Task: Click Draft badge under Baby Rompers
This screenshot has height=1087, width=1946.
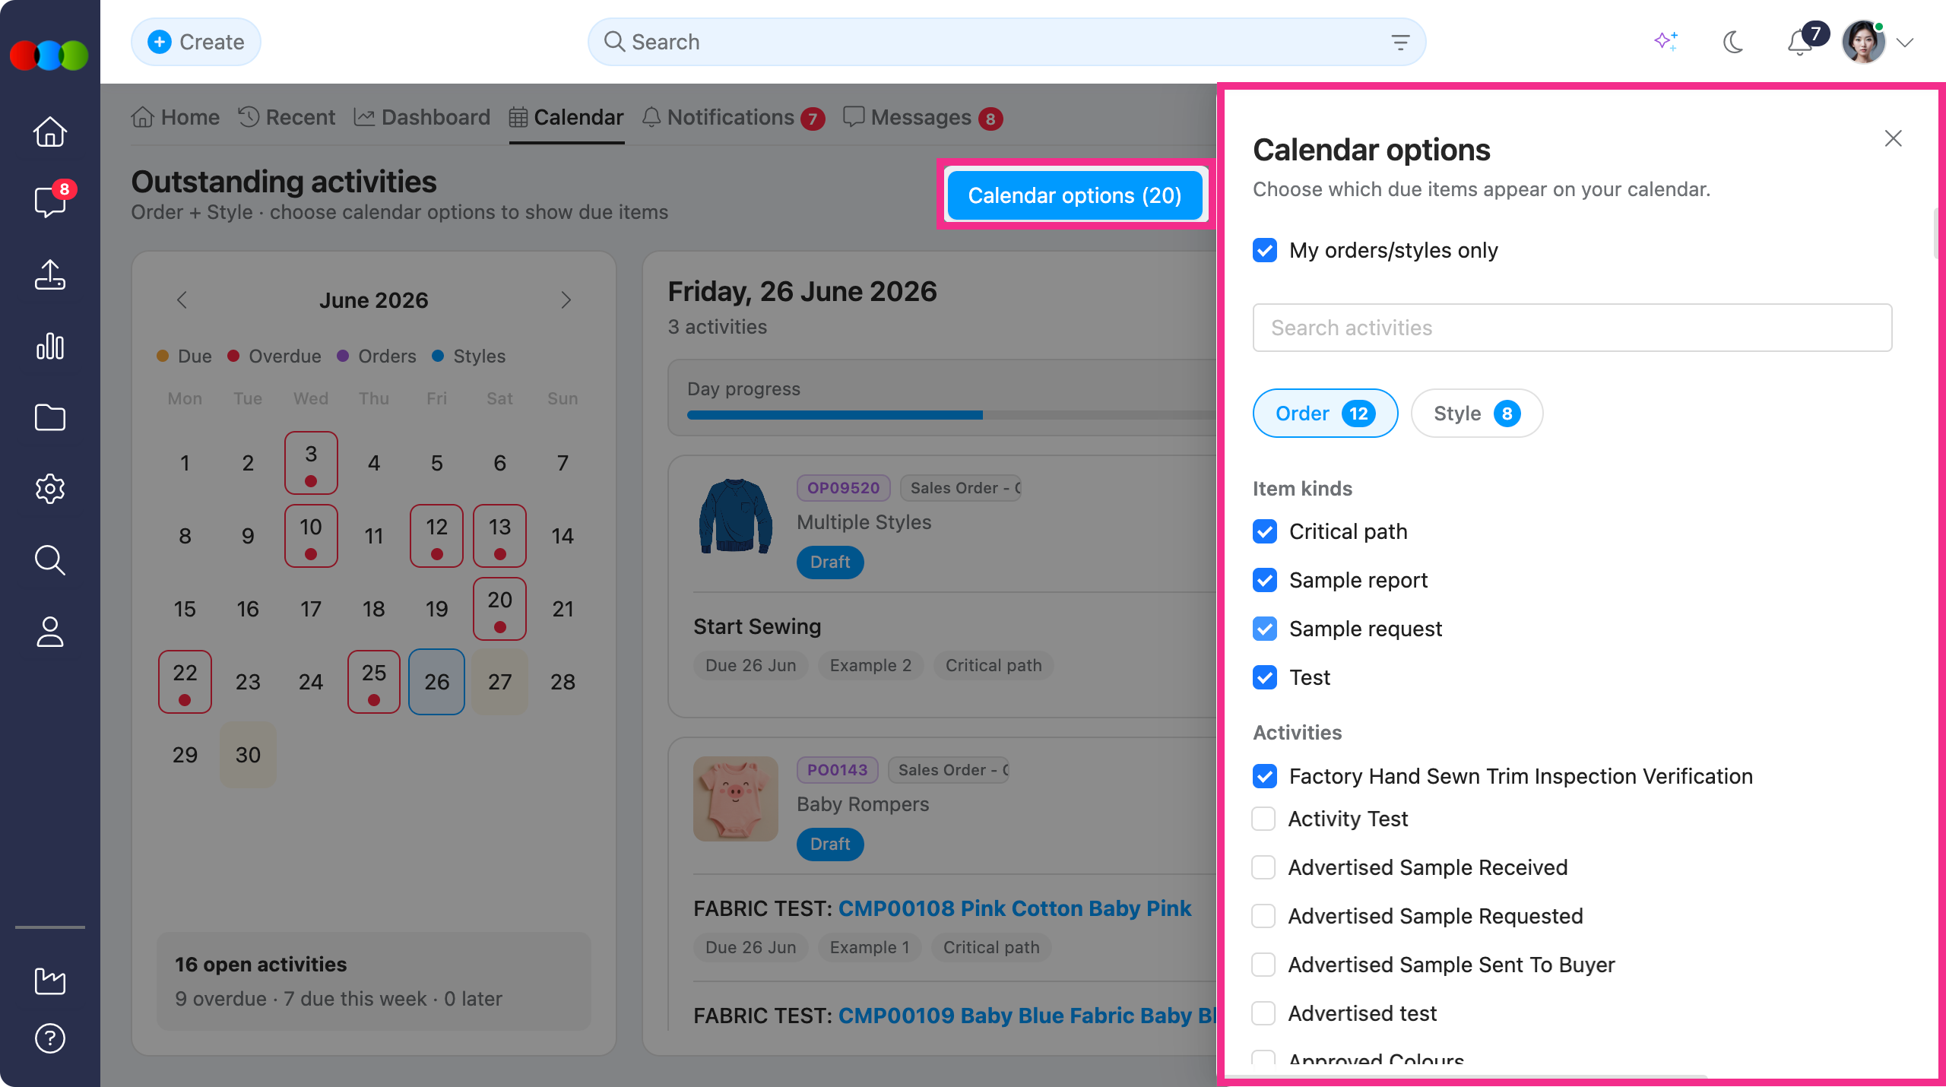Action: [x=830, y=845]
